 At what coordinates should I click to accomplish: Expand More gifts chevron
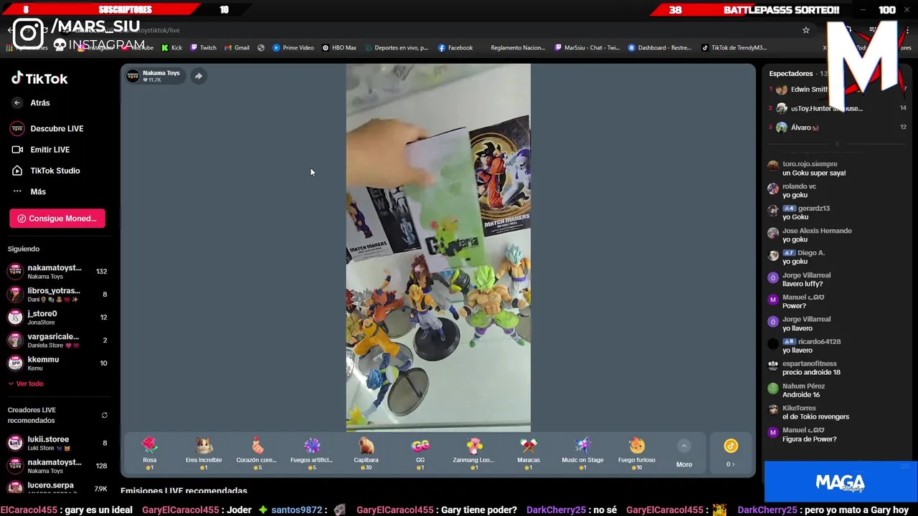pyautogui.click(x=684, y=446)
